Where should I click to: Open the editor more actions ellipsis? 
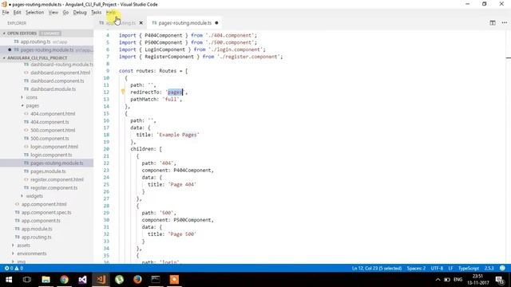505,23
